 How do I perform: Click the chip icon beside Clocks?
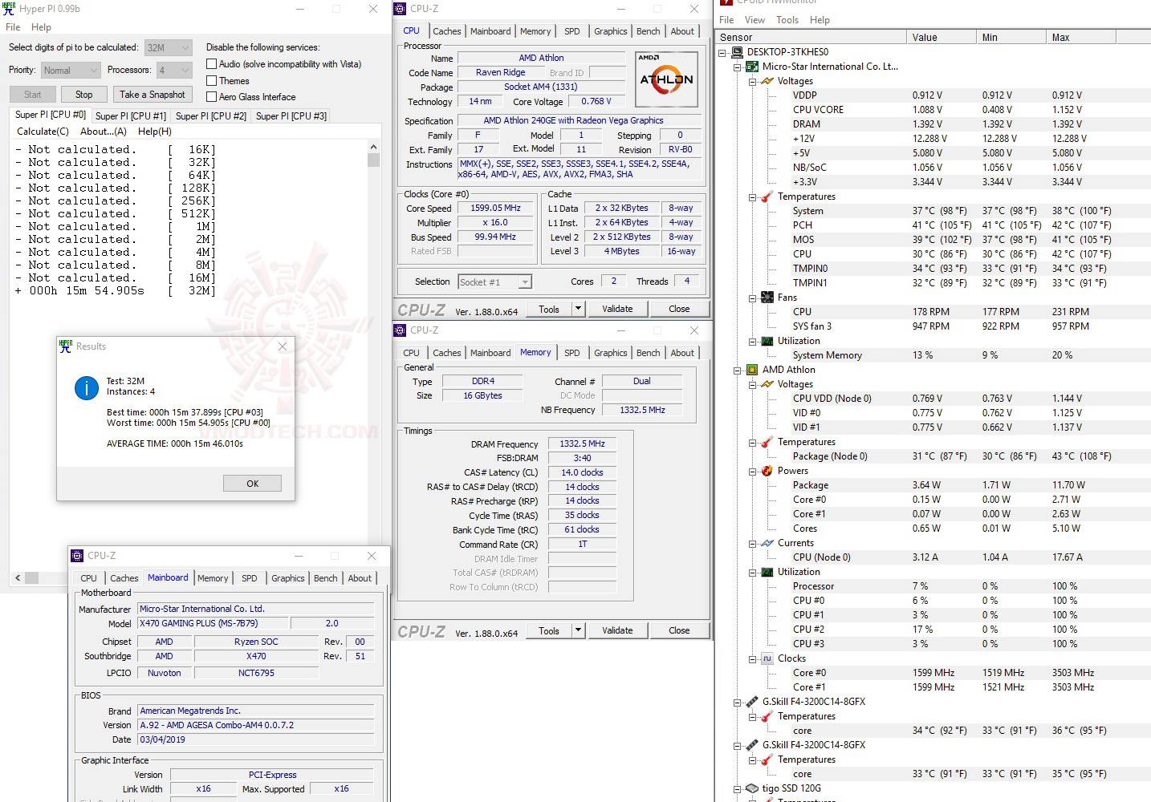point(767,658)
